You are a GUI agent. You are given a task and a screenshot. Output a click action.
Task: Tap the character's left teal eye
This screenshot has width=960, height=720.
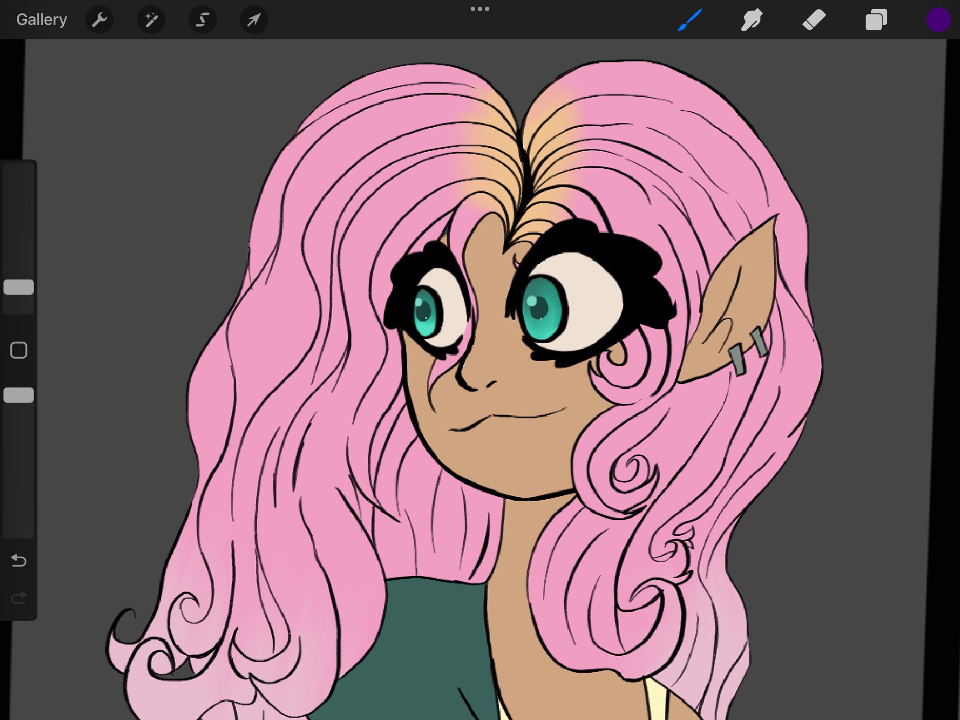[x=425, y=311]
